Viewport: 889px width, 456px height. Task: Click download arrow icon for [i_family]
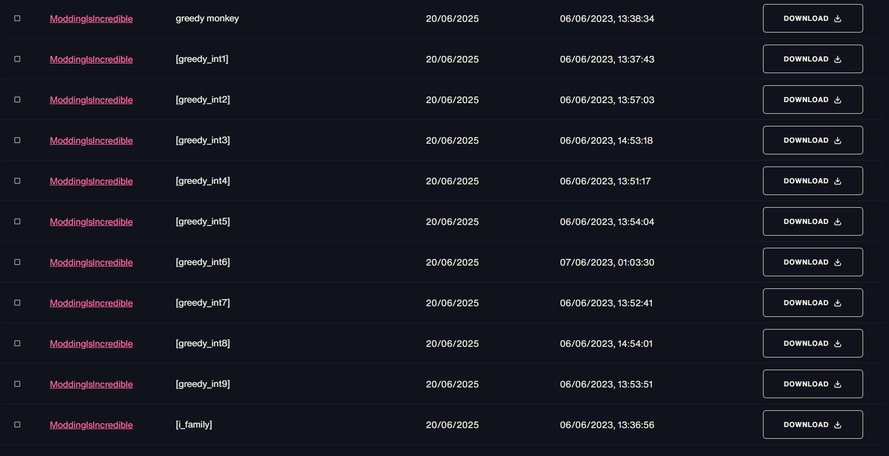point(838,425)
